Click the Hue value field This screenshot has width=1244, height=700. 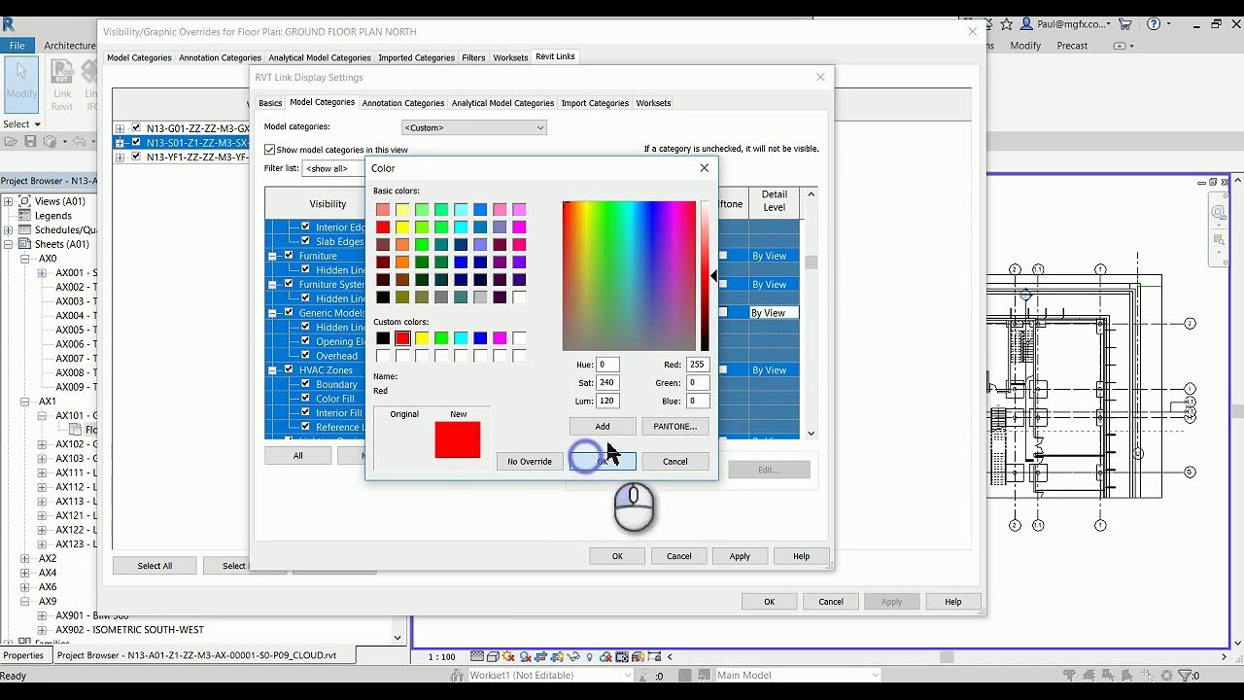tap(607, 365)
